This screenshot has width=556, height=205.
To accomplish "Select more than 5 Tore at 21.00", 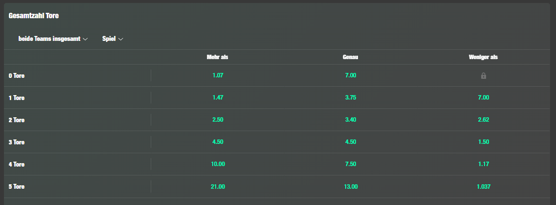I will coord(218,187).
